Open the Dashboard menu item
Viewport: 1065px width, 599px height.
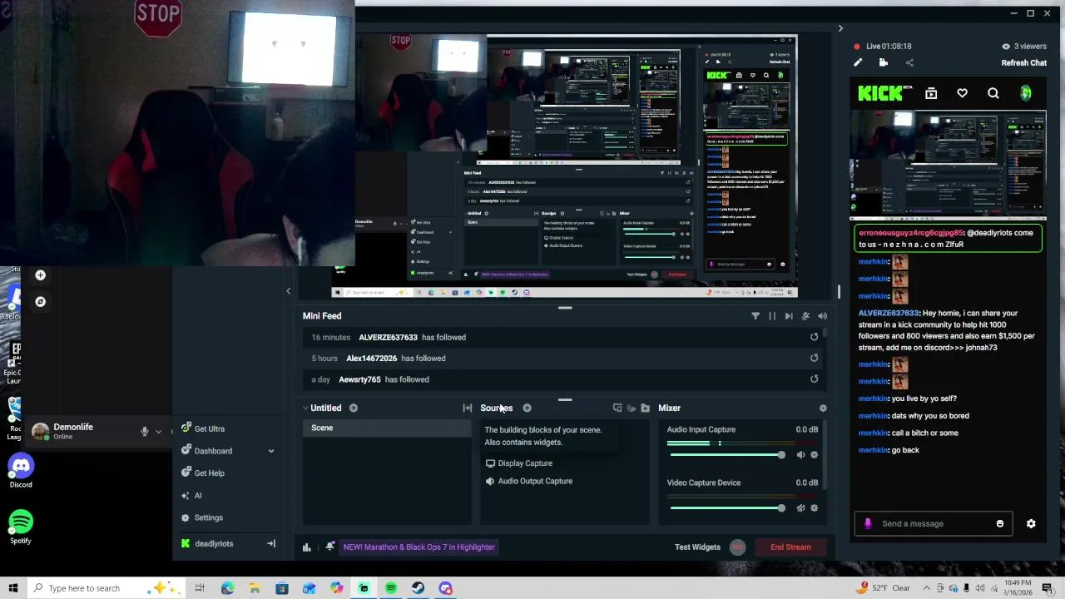(213, 451)
